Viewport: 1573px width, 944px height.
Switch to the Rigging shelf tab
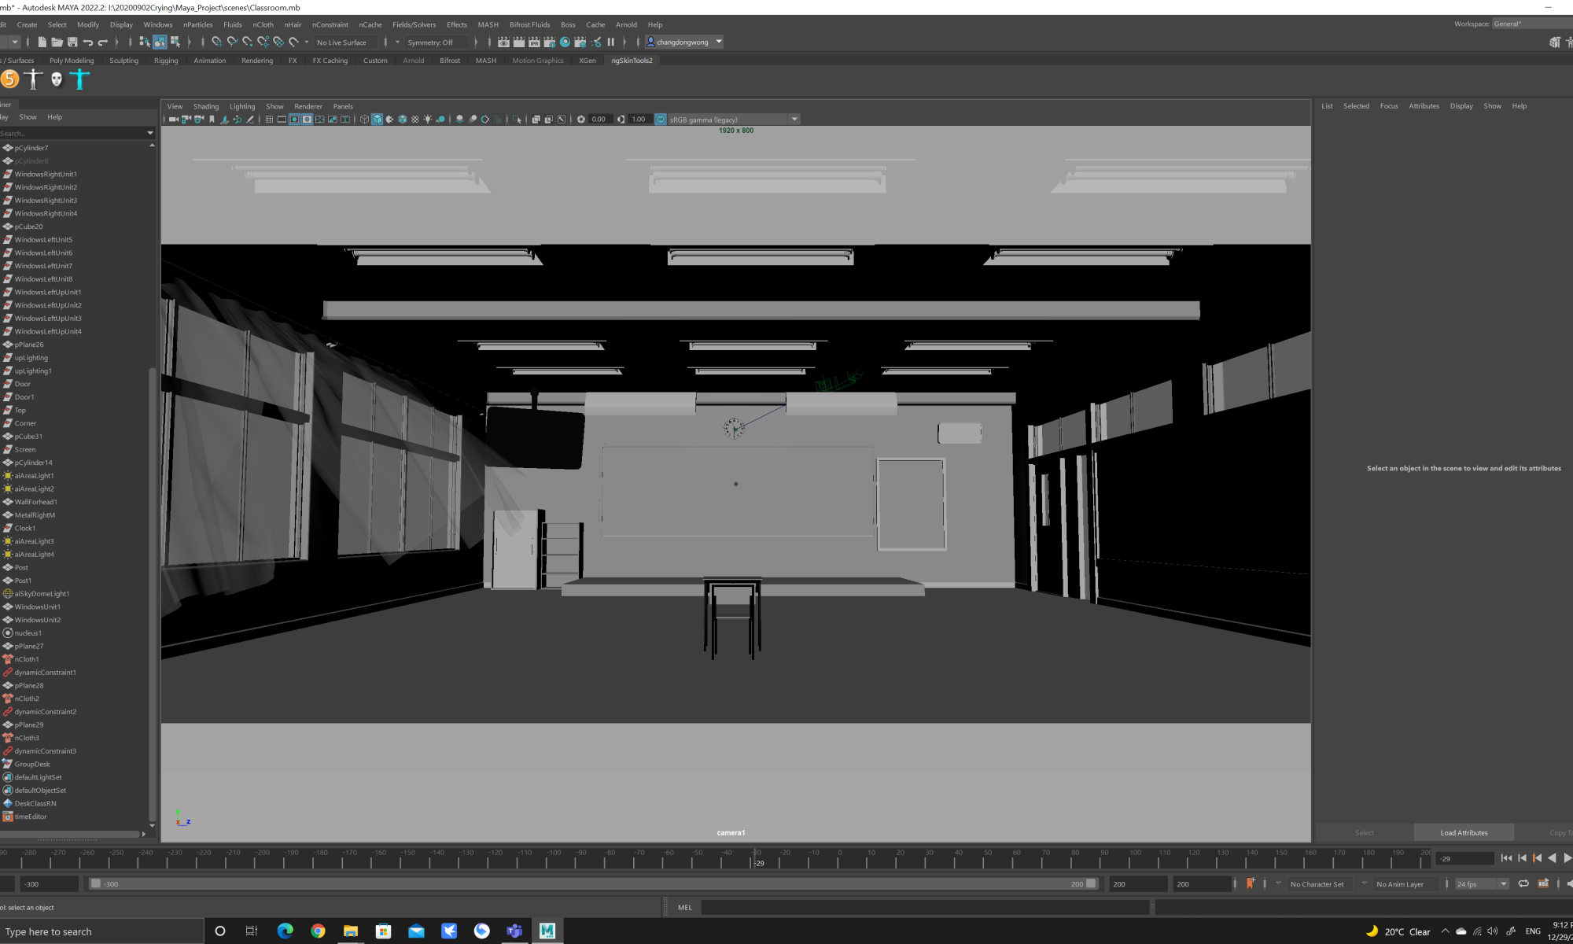click(166, 61)
